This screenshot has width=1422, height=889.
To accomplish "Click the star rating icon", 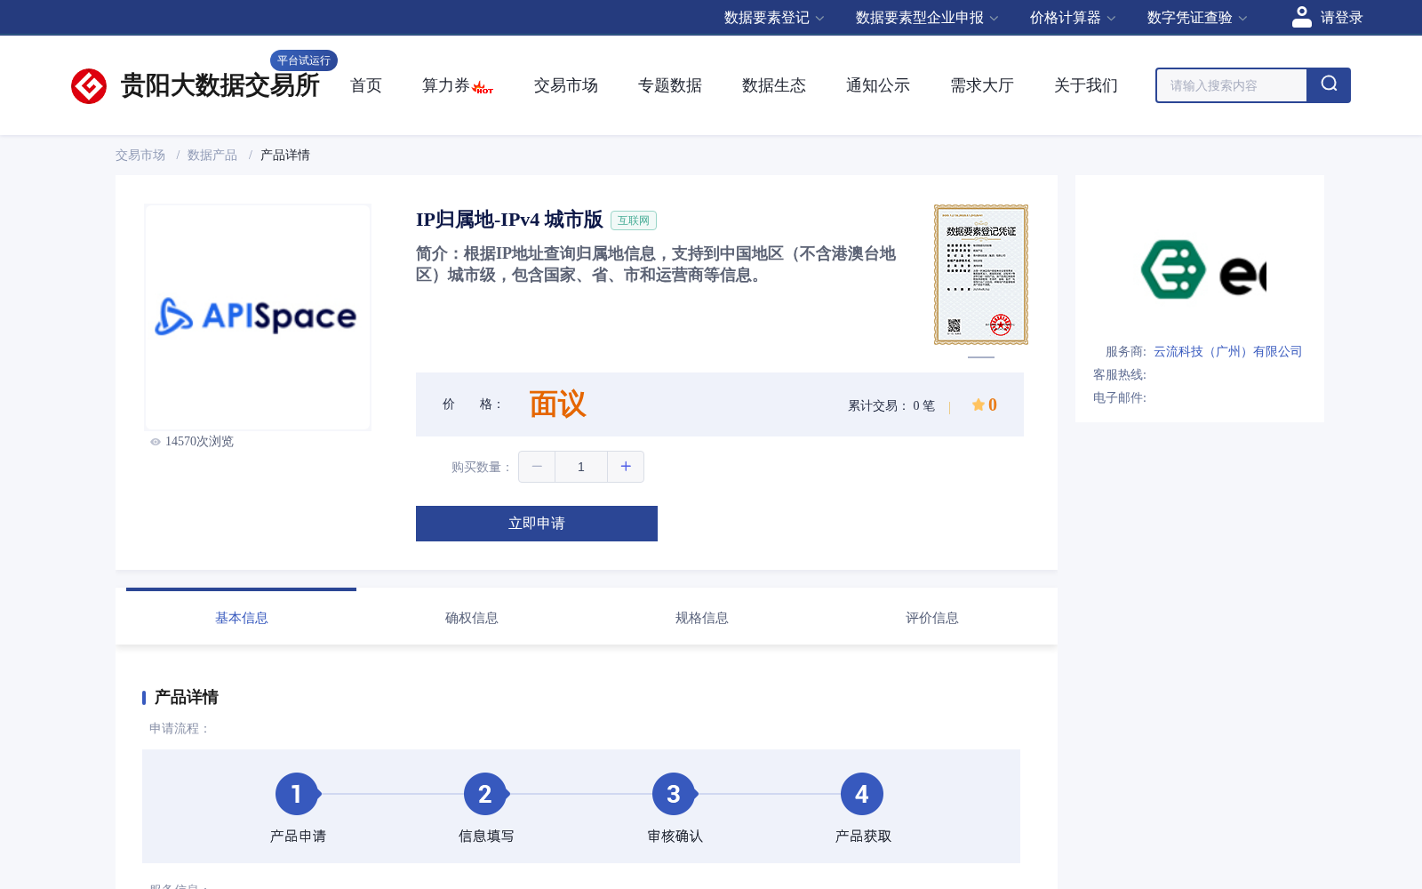I will [978, 404].
